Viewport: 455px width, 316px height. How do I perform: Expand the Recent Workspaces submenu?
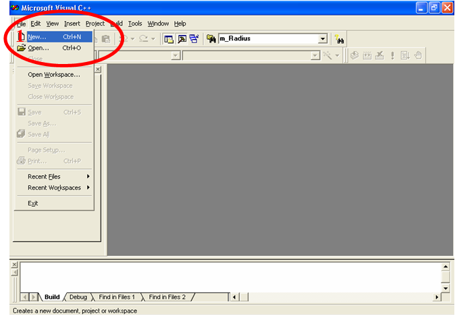(58, 187)
